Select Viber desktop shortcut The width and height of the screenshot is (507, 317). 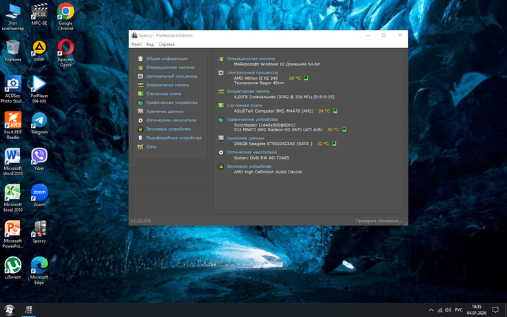pos(39,160)
